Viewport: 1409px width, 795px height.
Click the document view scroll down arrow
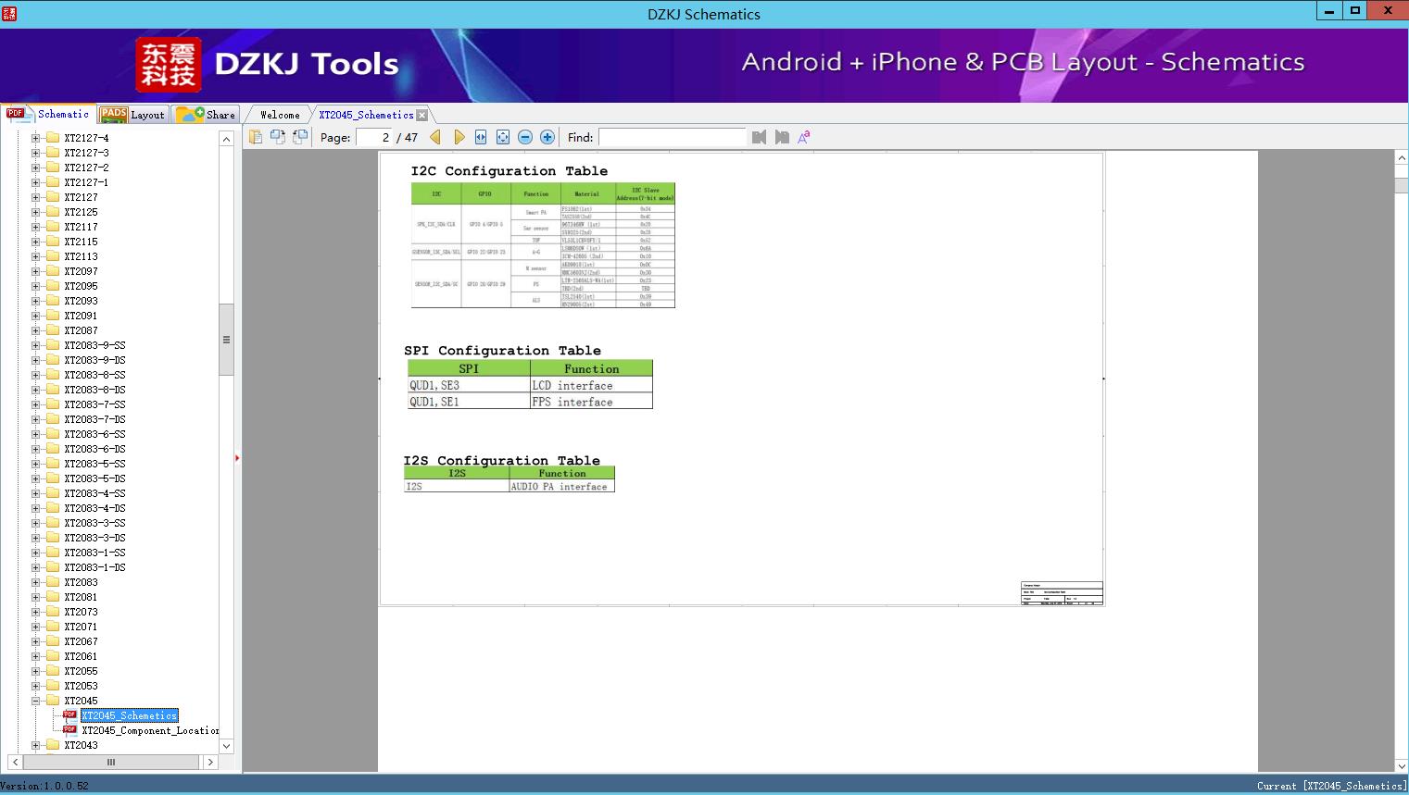1402,765
